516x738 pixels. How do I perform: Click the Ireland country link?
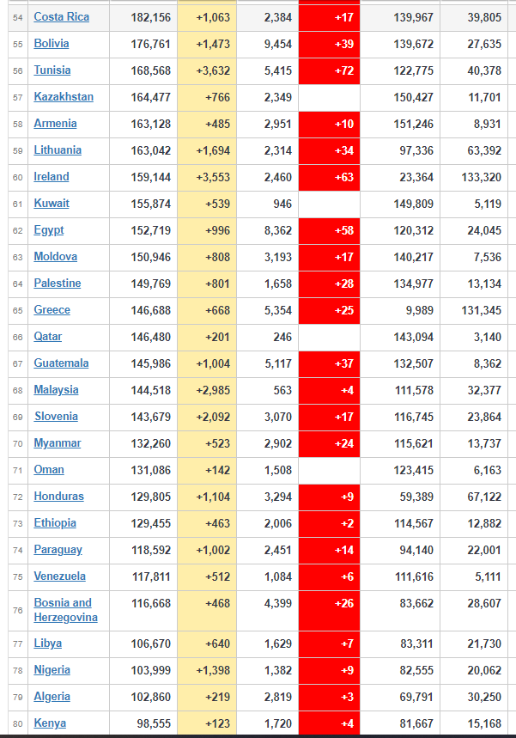click(x=52, y=176)
